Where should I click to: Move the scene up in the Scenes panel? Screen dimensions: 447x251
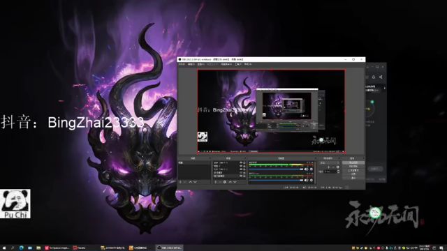point(191,182)
